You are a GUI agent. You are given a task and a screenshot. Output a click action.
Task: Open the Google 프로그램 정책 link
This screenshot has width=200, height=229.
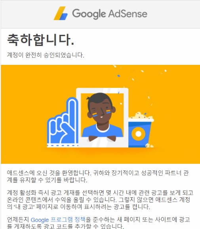click(x=58, y=220)
